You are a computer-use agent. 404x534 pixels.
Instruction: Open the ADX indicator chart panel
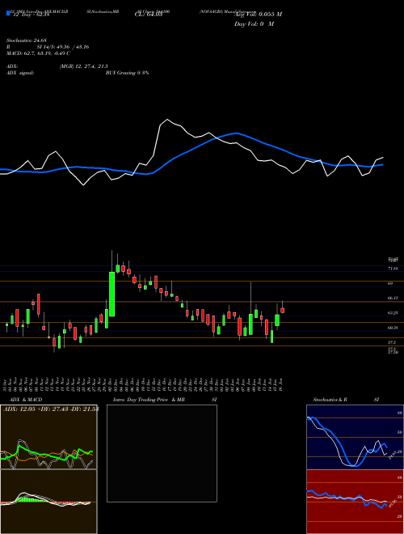pos(48,437)
